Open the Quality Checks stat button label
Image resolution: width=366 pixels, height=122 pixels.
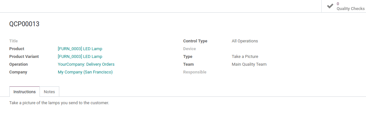[350, 9]
